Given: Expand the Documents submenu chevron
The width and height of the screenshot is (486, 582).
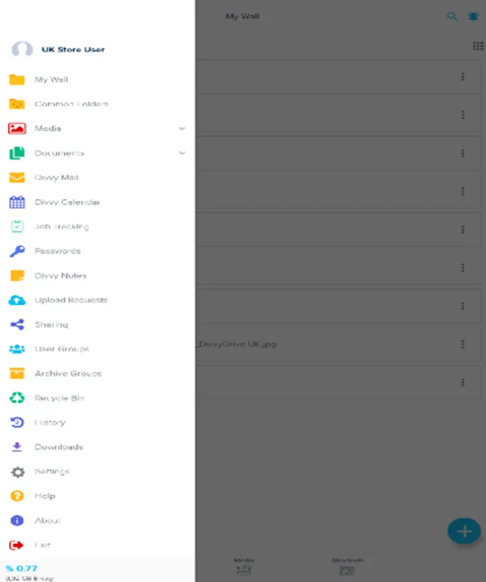Looking at the screenshot, I should pyautogui.click(x=182, y=153).
